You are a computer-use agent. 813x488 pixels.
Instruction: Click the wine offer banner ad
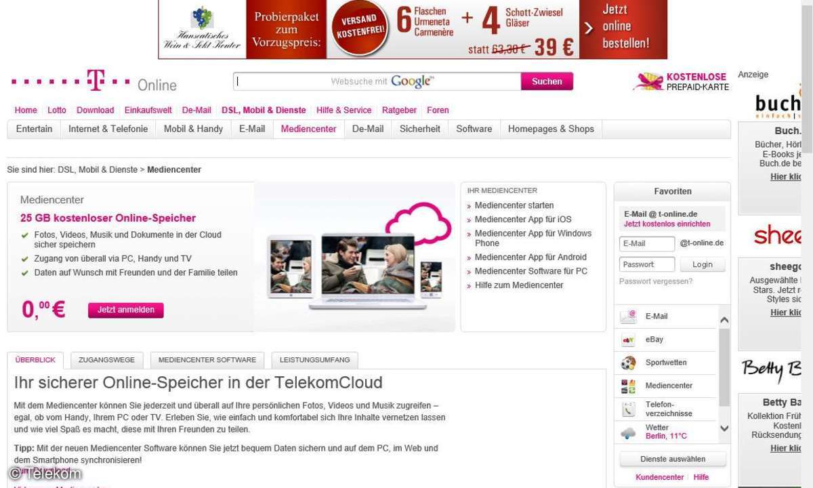[413, 29]
